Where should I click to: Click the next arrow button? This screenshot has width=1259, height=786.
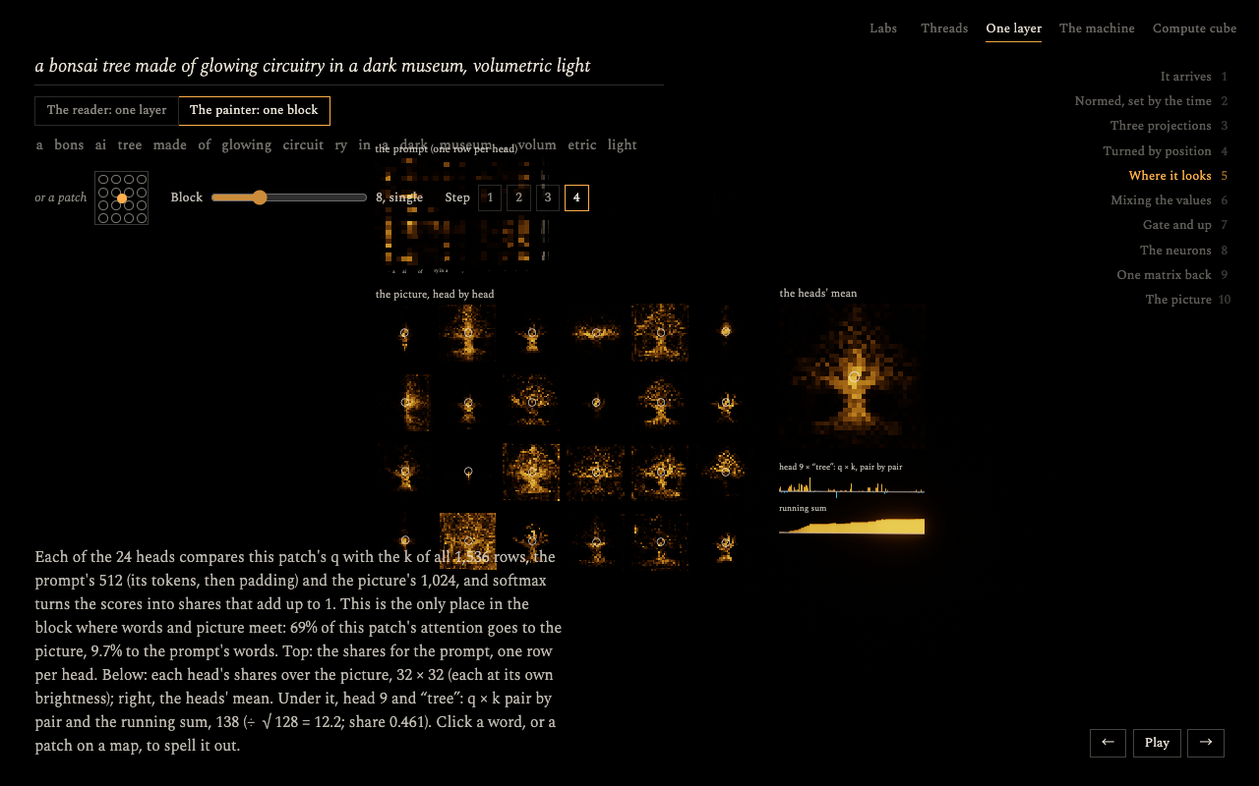coord(1206,743)
